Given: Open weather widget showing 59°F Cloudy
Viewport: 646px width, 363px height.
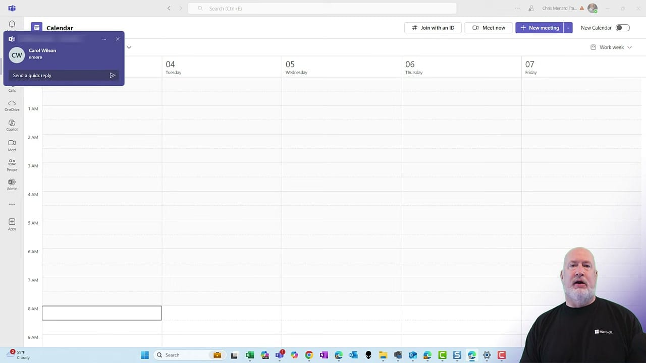Looking at the screenshot, I should tap(18, 355).
